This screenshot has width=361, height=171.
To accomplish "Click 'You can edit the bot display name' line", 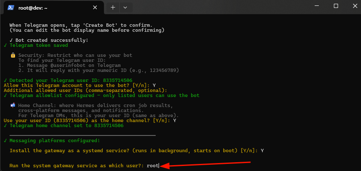I will [x=87, y=30].
